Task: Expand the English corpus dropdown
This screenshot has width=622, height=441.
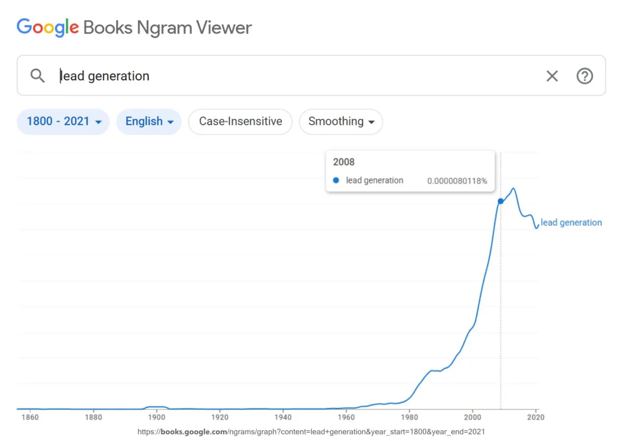Action: [149, 121]
